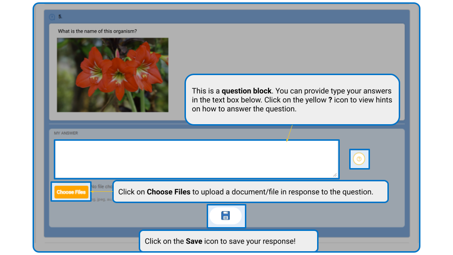Click the "What is the name of this organism?" text

point(97,31)
